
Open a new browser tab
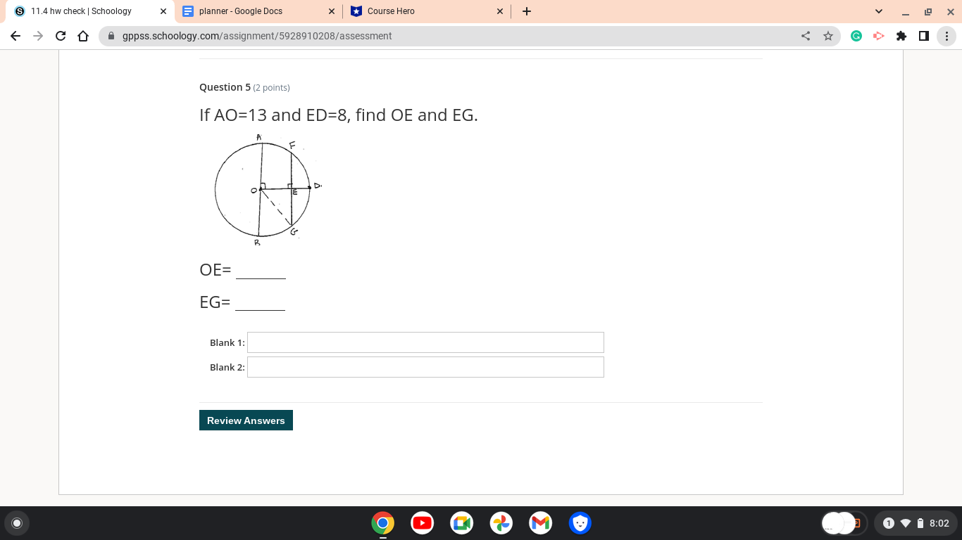(x=527, y=11)
